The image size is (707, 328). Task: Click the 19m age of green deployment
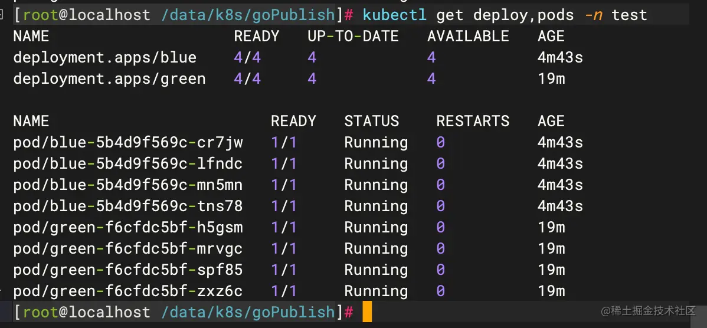[x=551, y=79]
